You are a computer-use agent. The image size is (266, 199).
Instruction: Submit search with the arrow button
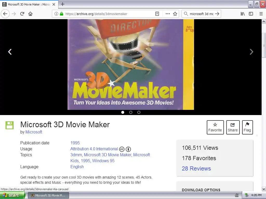point(217,14)
